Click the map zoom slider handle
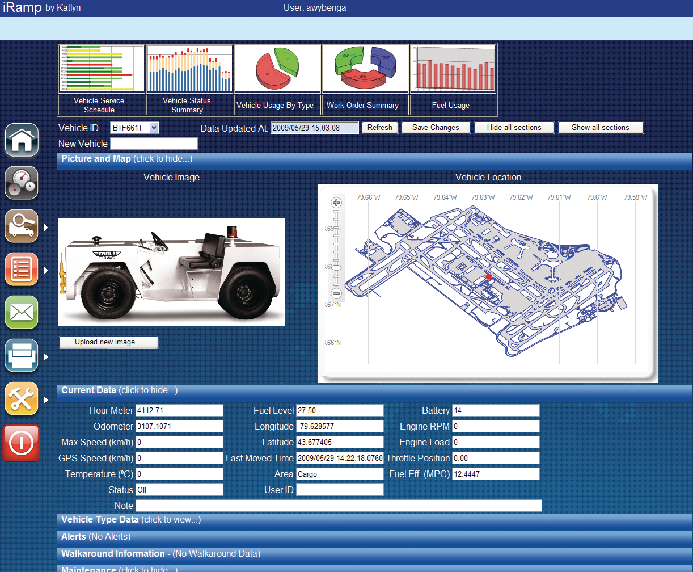This screenshot has height=572, width=693. (x=336, y=267)
